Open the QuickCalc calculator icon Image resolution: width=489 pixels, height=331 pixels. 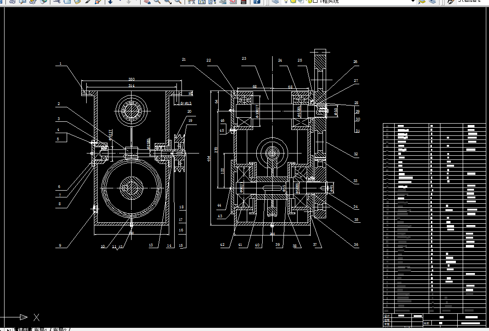click(244, 1)
